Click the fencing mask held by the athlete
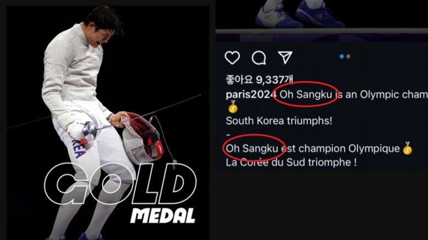Screen dimensions: 428x240 [142, 139]
